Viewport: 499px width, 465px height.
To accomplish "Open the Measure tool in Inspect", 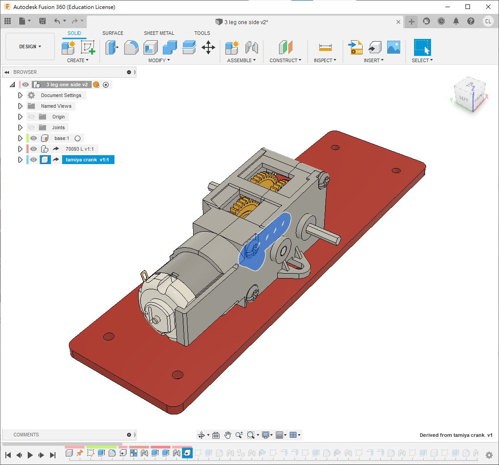I will pos(325,47).
